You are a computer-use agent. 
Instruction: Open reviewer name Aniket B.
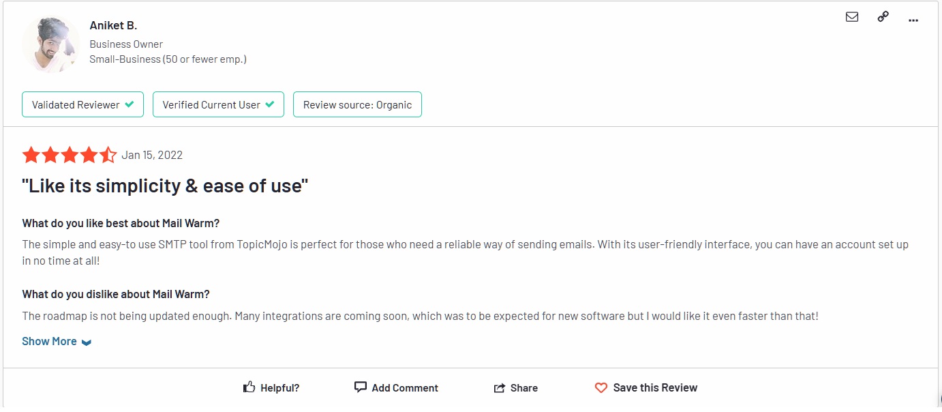[113, 25]
